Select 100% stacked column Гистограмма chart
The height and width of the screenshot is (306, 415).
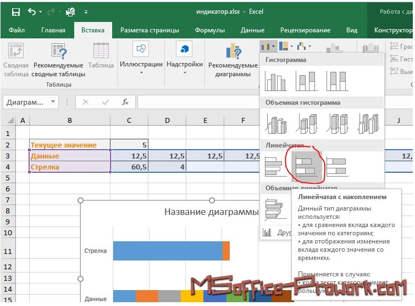point(337,82)
